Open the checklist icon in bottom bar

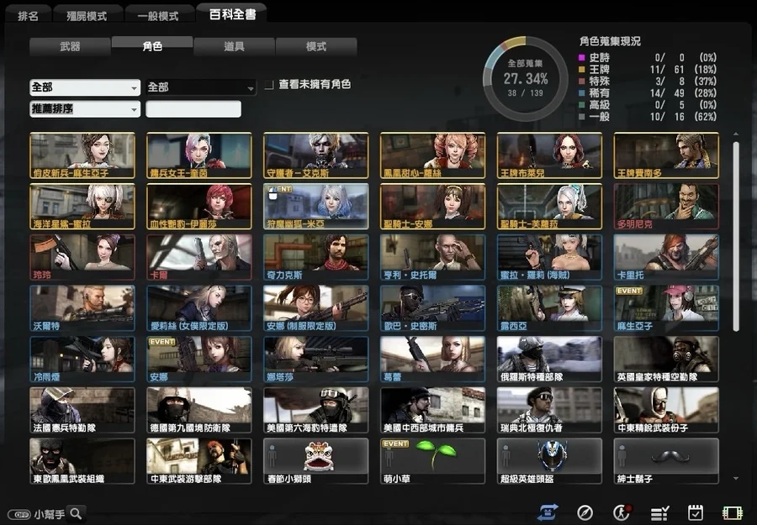point(659,512)
